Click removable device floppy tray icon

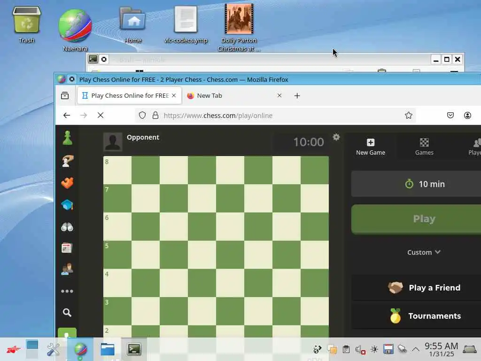(388, 349)
